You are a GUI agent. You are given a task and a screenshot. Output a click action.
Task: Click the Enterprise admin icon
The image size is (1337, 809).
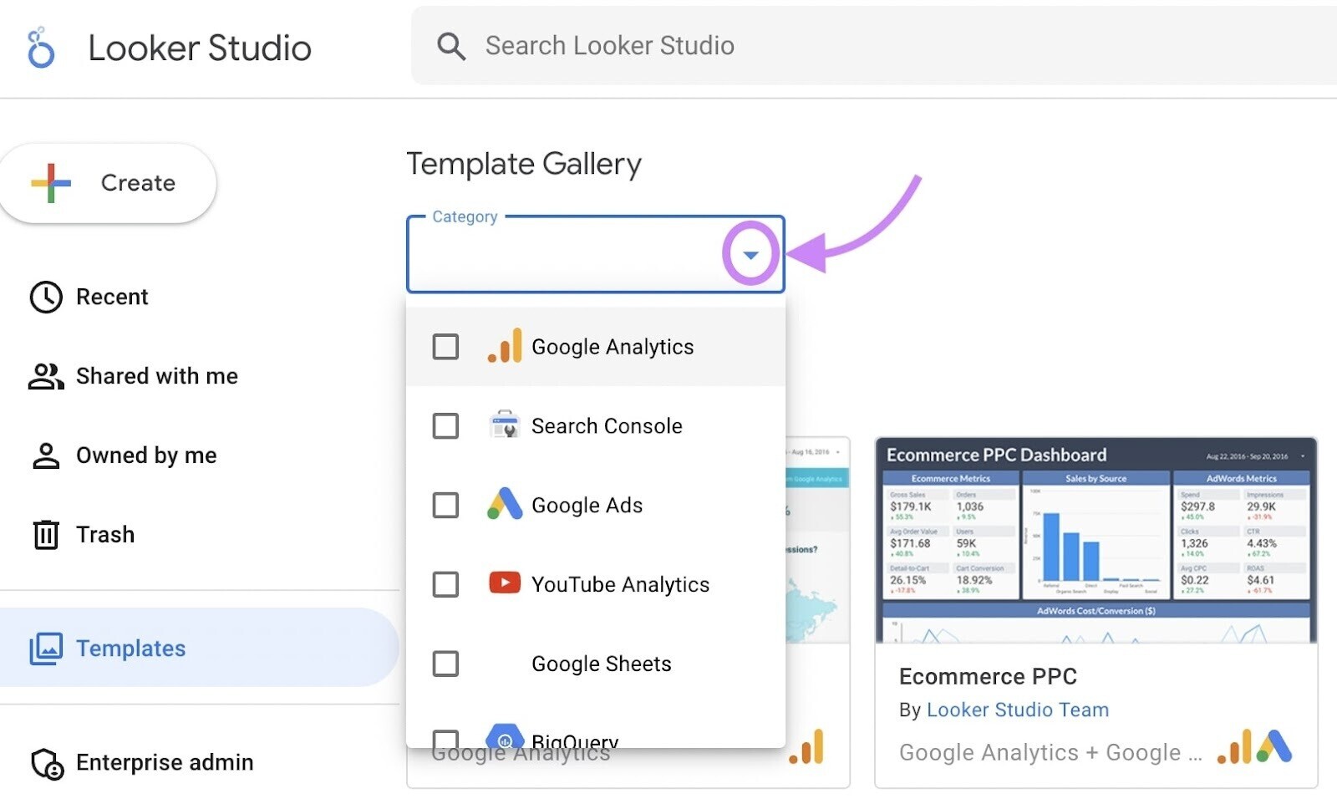46,763
